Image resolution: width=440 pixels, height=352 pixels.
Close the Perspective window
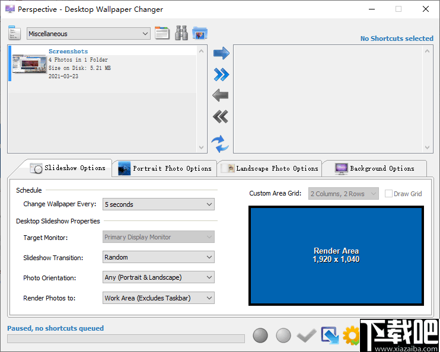(x=426, y=9)
